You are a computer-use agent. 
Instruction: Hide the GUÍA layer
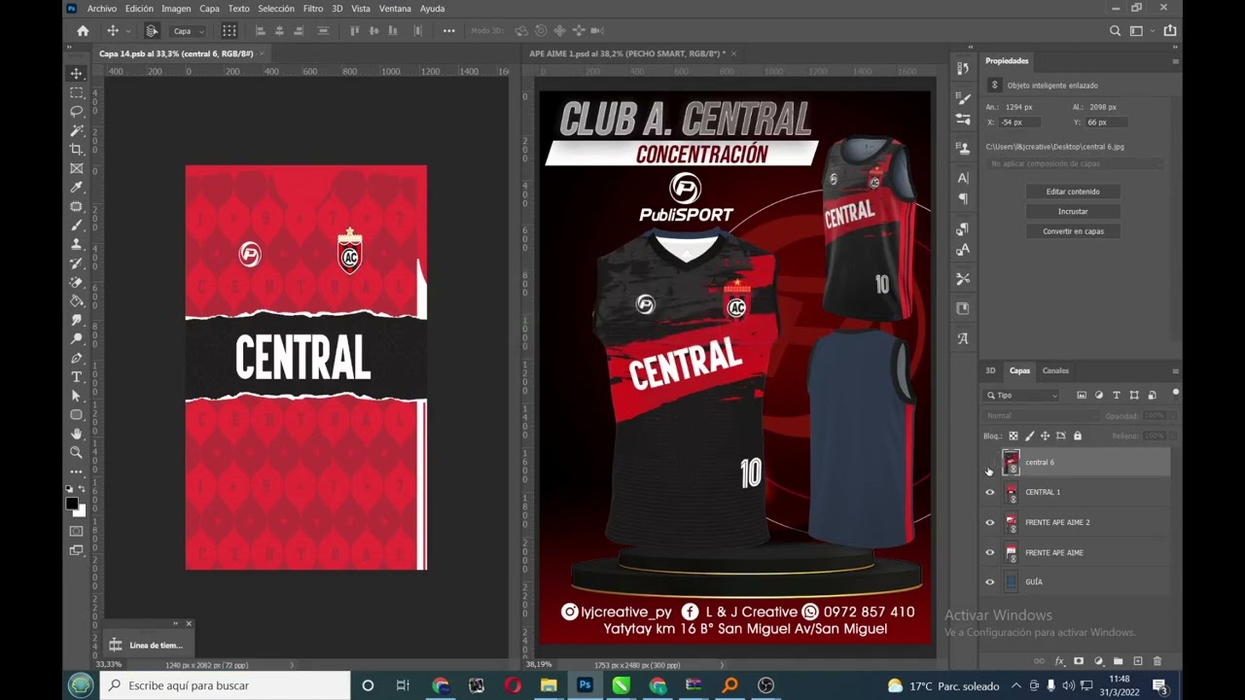990,582
